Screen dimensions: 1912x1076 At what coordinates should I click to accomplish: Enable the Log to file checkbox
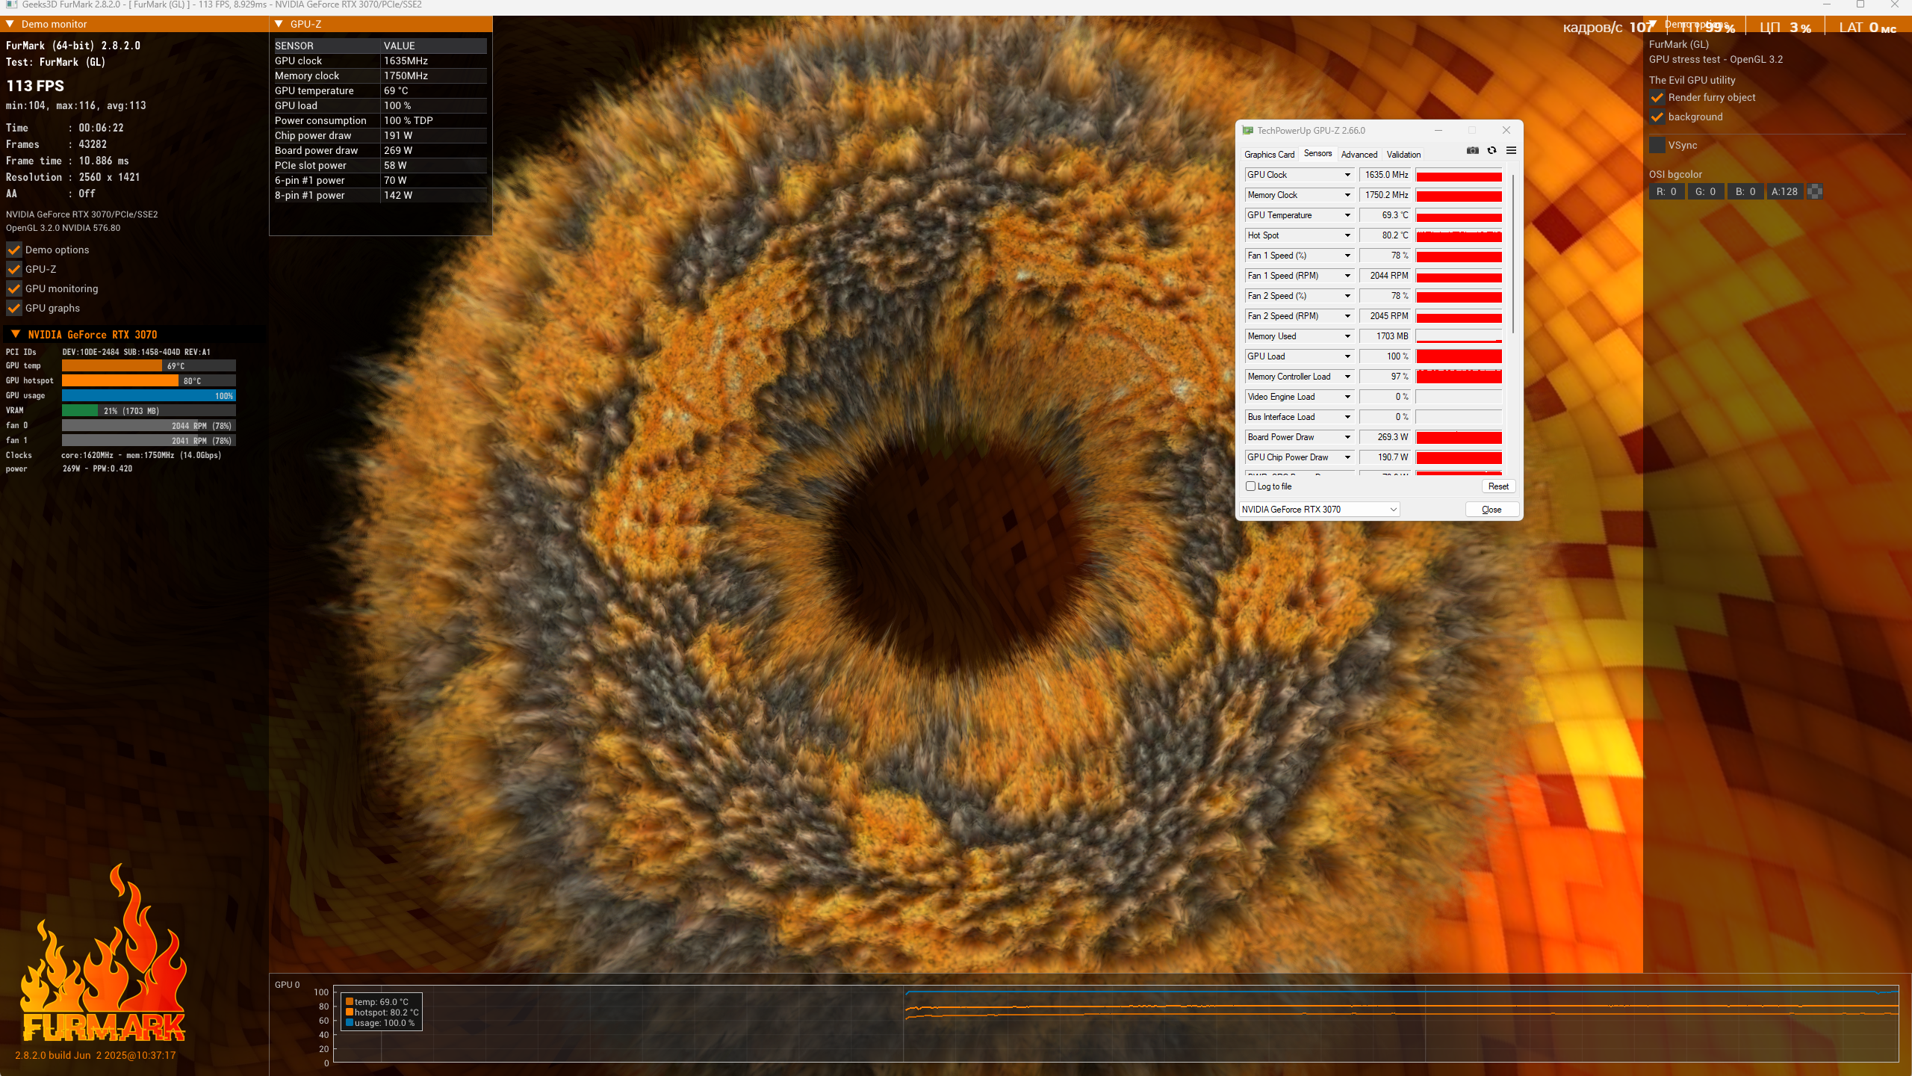click(x=1250, y=486)
